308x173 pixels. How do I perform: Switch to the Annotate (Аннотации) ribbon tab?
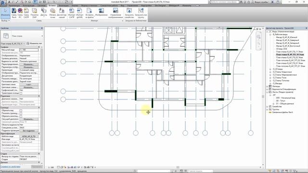pyautogui.click(x=64, y=5)
